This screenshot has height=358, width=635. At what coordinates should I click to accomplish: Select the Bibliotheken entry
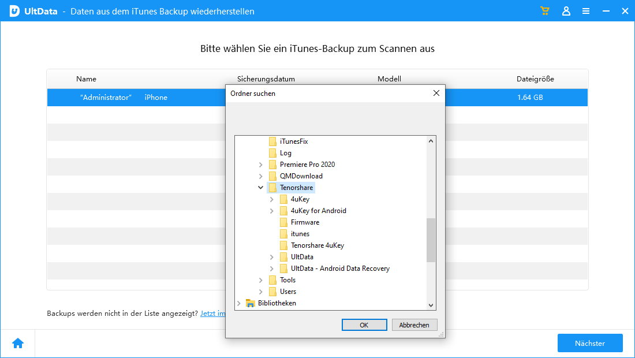pos(277,303)
